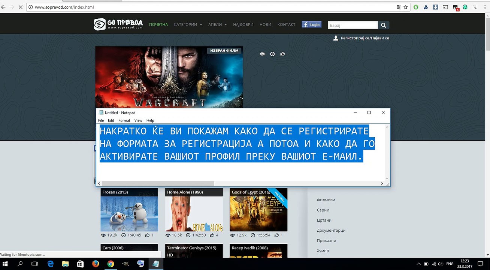The height and width of the screenshot is (270, 490).
Task: Open the Help menu in Notepad
Action: pos(150,120)
